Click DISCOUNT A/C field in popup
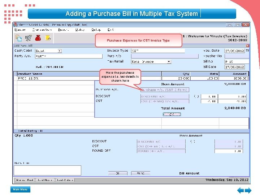 (165, 96)
